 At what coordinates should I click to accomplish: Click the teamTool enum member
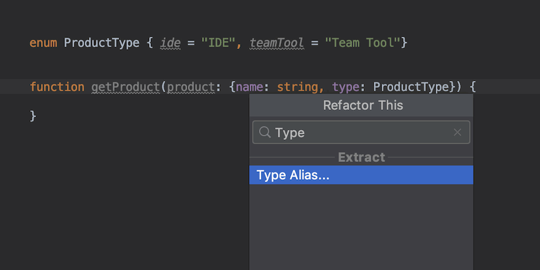277,43
